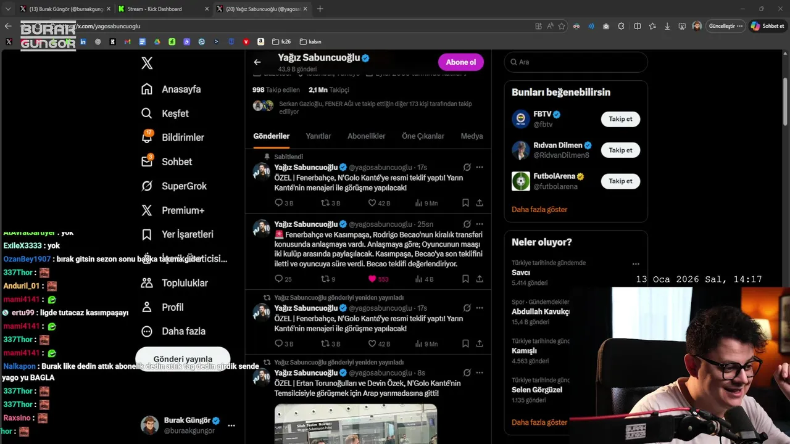
Task: Click the Gönderi yayınla button
Action: pos(183,359)
